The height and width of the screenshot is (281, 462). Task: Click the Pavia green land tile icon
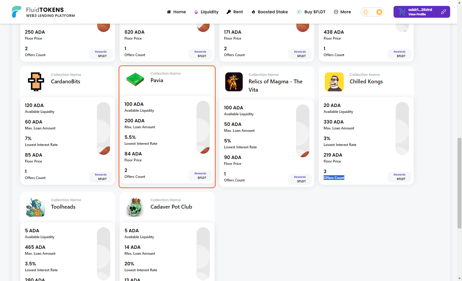coord(135,79)
